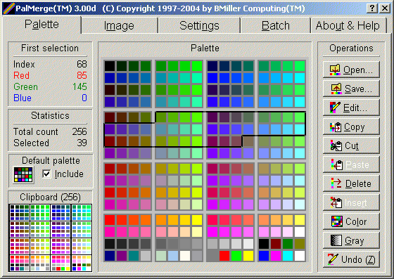Open the Settings tab
The width and height of the screenshot is (394, 279).
199,25
